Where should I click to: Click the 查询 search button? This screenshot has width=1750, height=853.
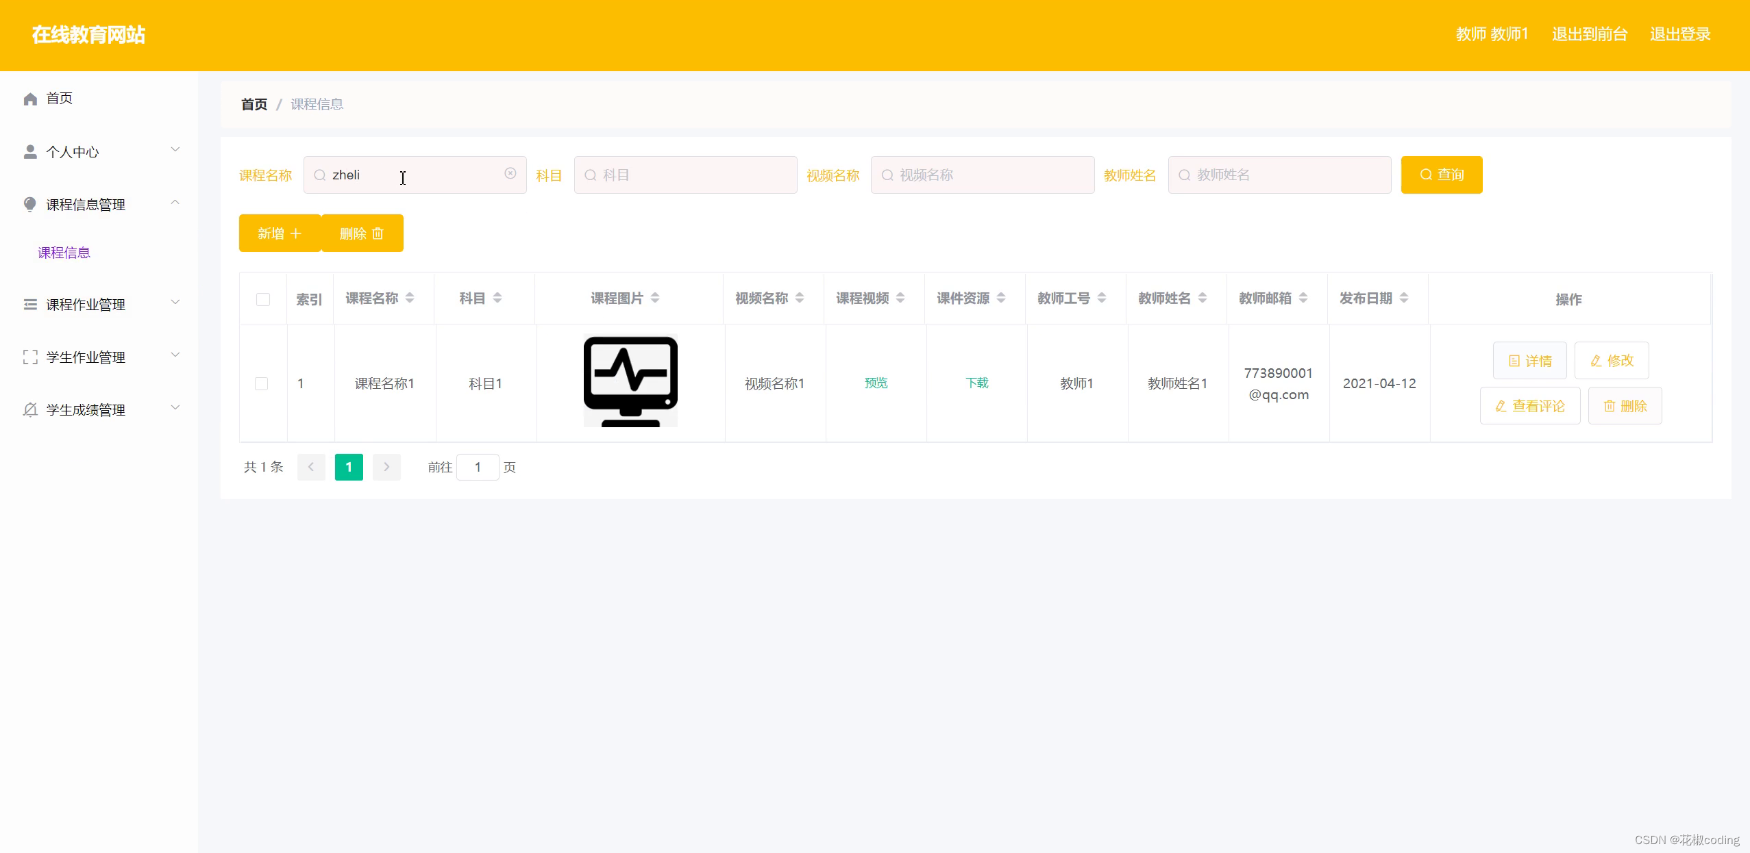tap(1441, 175)
